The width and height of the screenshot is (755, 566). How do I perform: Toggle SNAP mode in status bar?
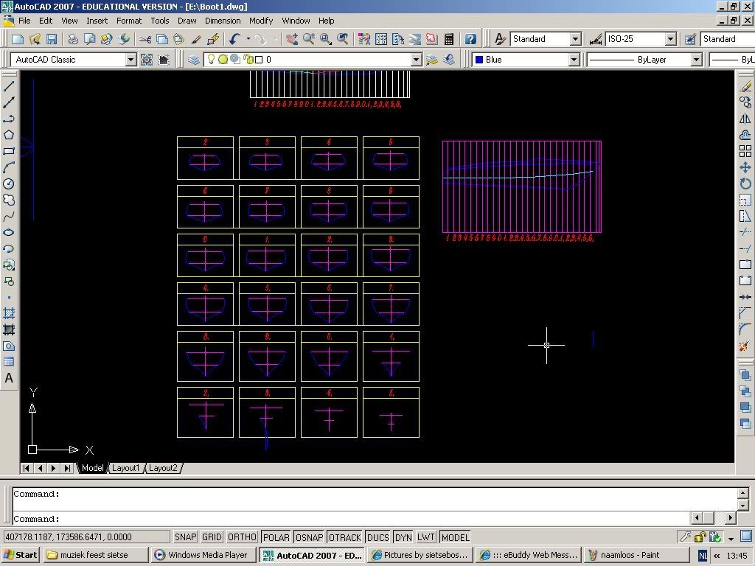pyautogui.click(x=186, y=537)
